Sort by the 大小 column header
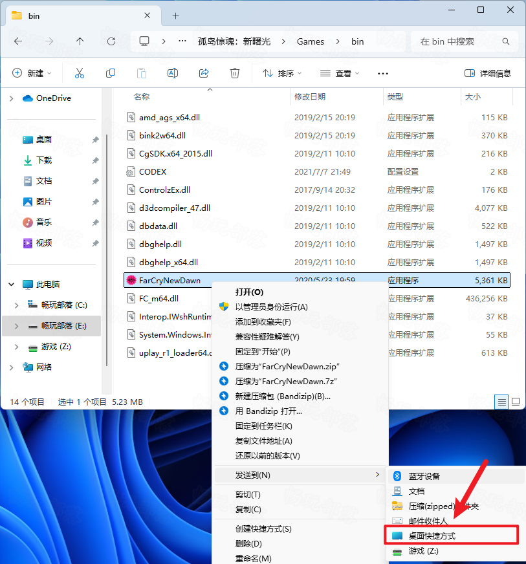 point(473,97)
